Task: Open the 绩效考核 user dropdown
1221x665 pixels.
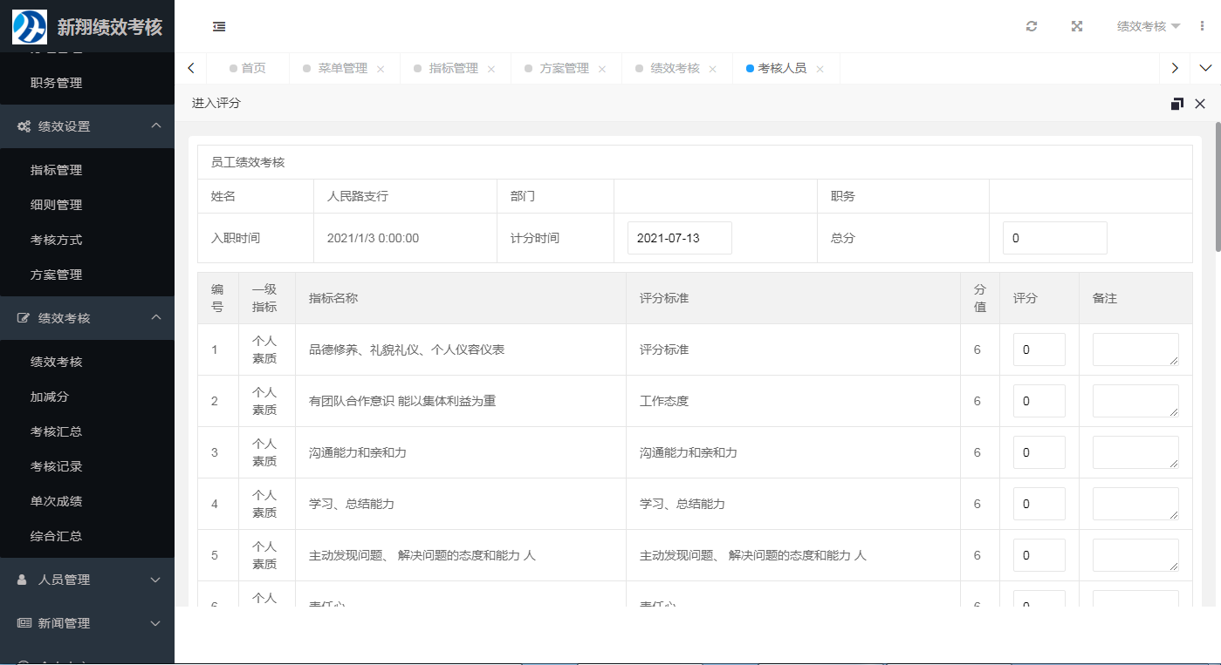Action: pyautogui.click(x=1148, y=27)
